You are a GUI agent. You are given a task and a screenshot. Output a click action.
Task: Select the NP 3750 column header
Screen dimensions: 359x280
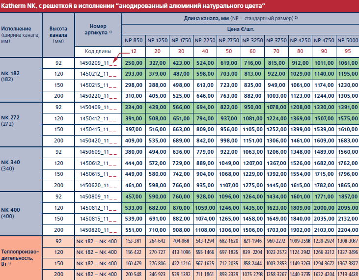[x=276, y=40]
